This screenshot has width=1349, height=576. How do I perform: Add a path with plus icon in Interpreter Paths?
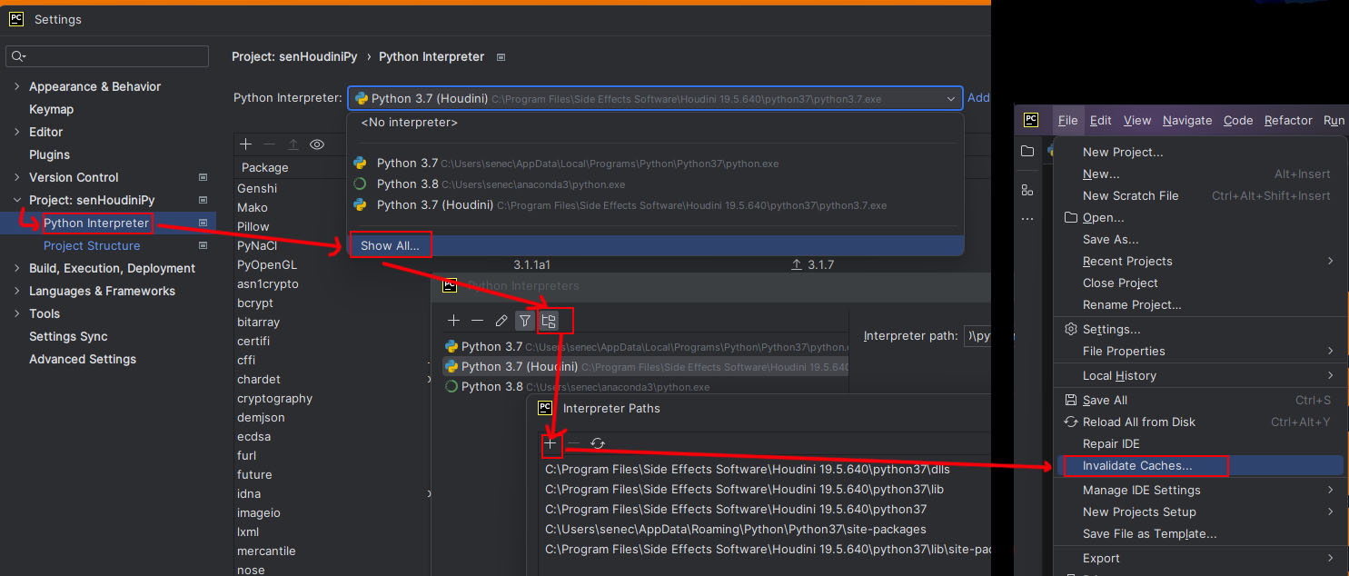(x=551, y=443)
